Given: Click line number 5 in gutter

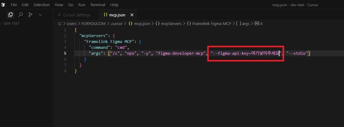Looking at the screenshot, I should (x=65, y=53).
